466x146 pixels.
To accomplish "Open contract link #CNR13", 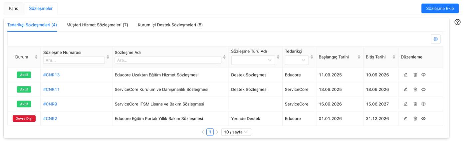I will [x=52, y=75].
